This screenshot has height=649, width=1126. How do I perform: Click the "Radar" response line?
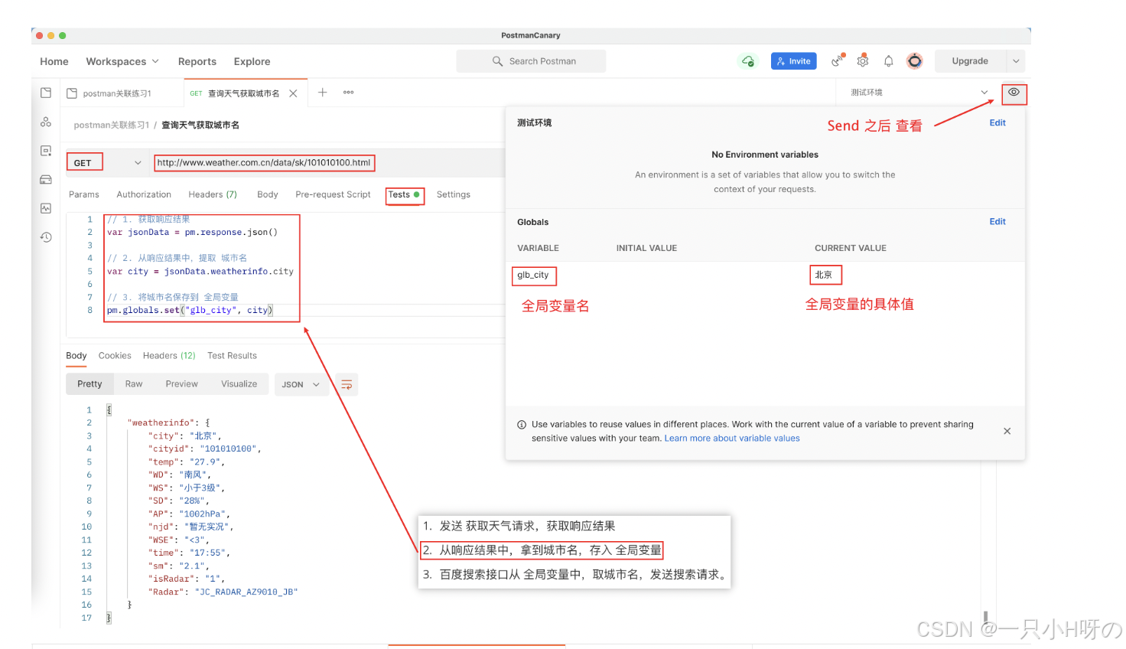coord(223,592)
